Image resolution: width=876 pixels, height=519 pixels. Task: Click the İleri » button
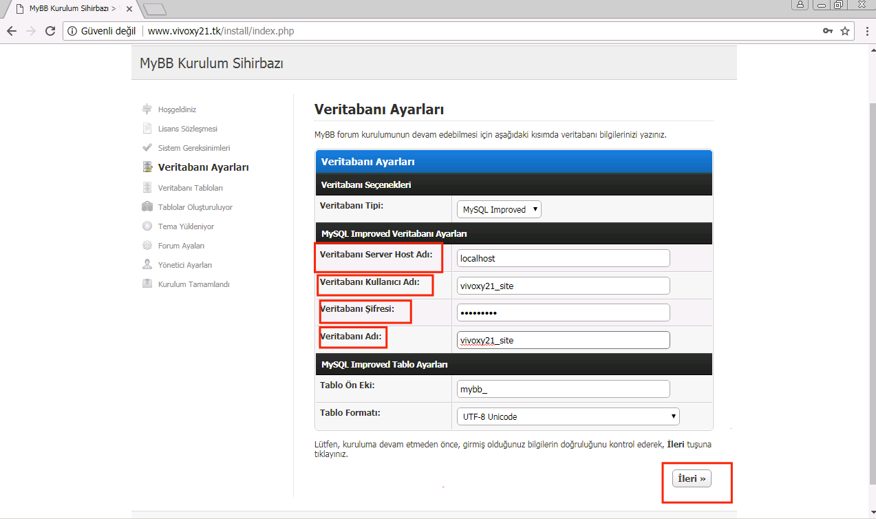click(x=692, y=478)
